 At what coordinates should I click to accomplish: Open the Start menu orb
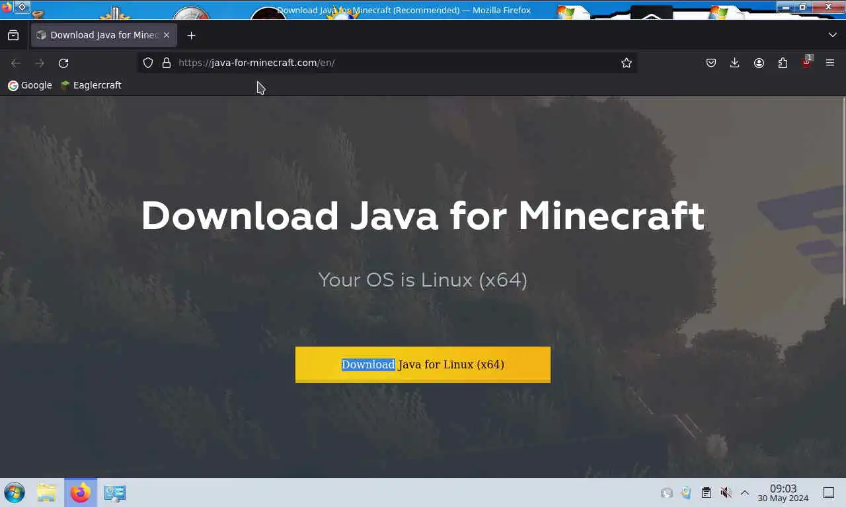coord(15,492)
